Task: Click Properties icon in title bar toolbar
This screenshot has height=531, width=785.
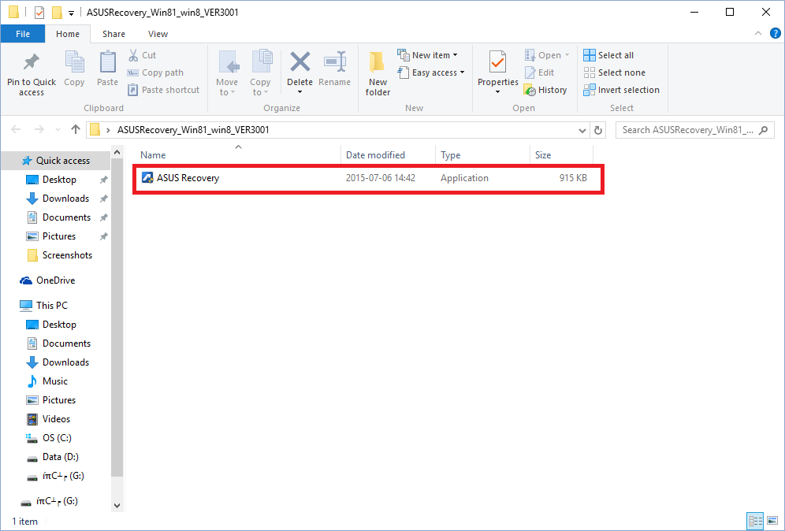Action: (39, 13)
